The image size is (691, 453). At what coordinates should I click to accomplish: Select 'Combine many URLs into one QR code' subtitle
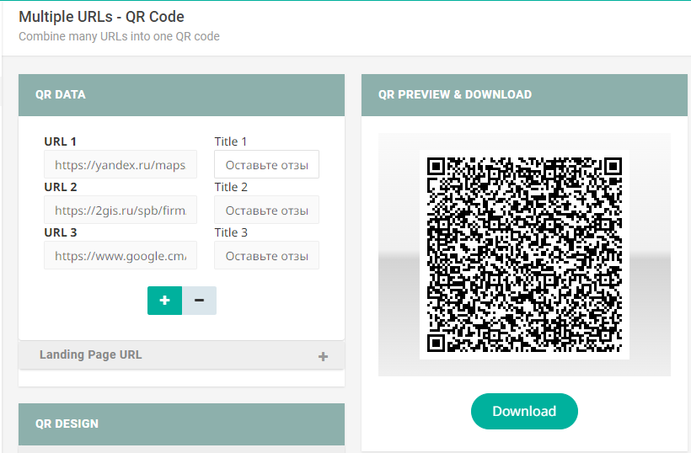tap(119, 36)
